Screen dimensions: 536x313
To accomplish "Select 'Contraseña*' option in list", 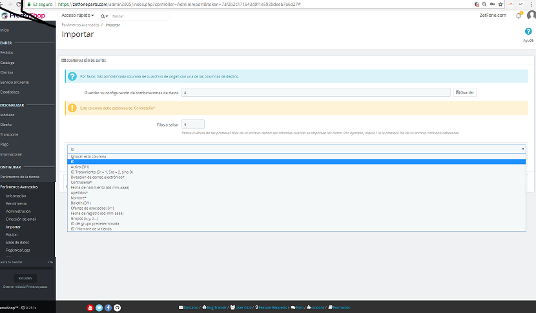I will click(x=296, y=182).
